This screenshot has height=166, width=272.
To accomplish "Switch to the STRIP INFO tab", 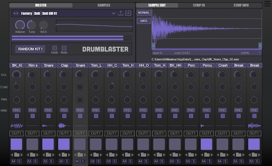I will tap(241, 5).
